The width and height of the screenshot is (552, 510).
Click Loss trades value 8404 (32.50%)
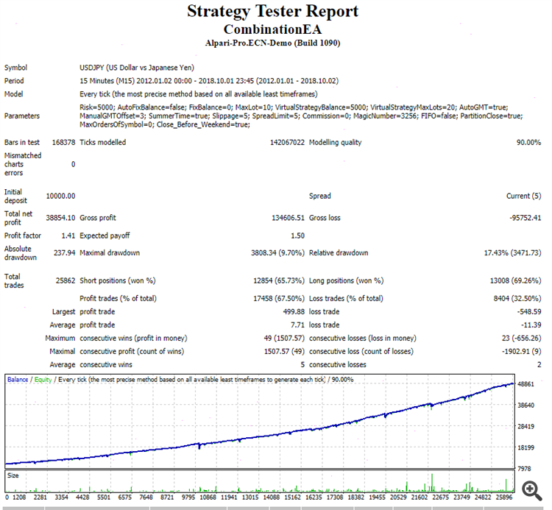[x=517, y=299]
